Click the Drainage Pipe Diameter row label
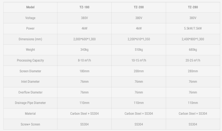Viewport: 222px width, 131px height. click(x=30, y=103)
